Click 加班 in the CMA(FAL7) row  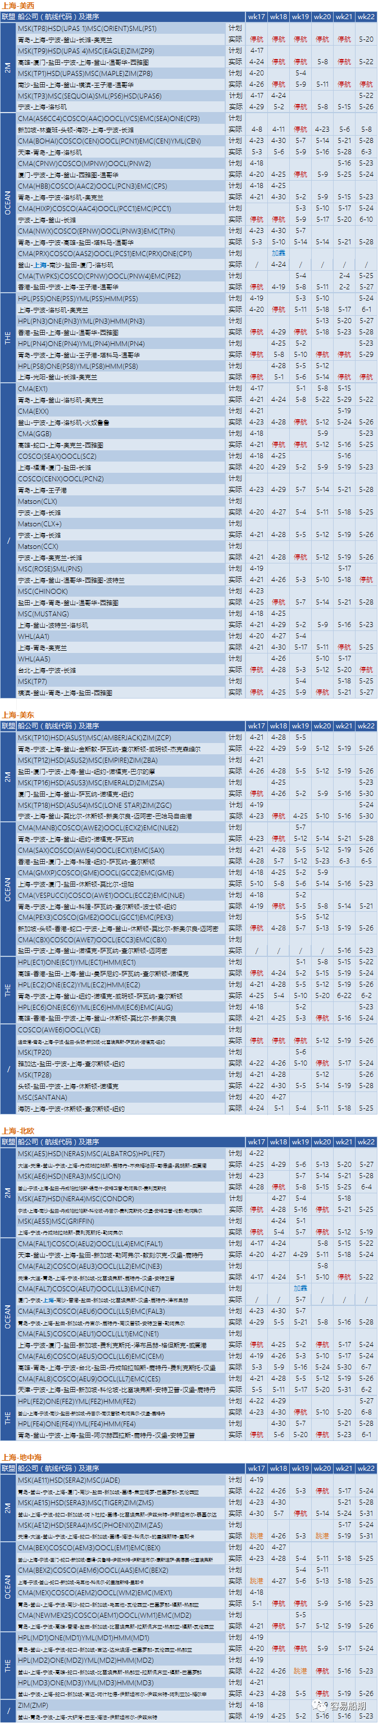(300, 1288)
